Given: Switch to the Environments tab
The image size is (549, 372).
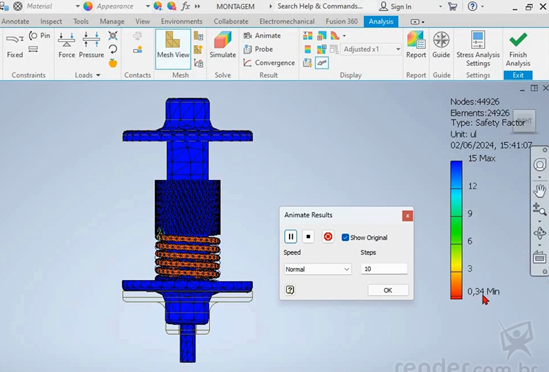Looking at the screenshot, I should click(182, 21).
